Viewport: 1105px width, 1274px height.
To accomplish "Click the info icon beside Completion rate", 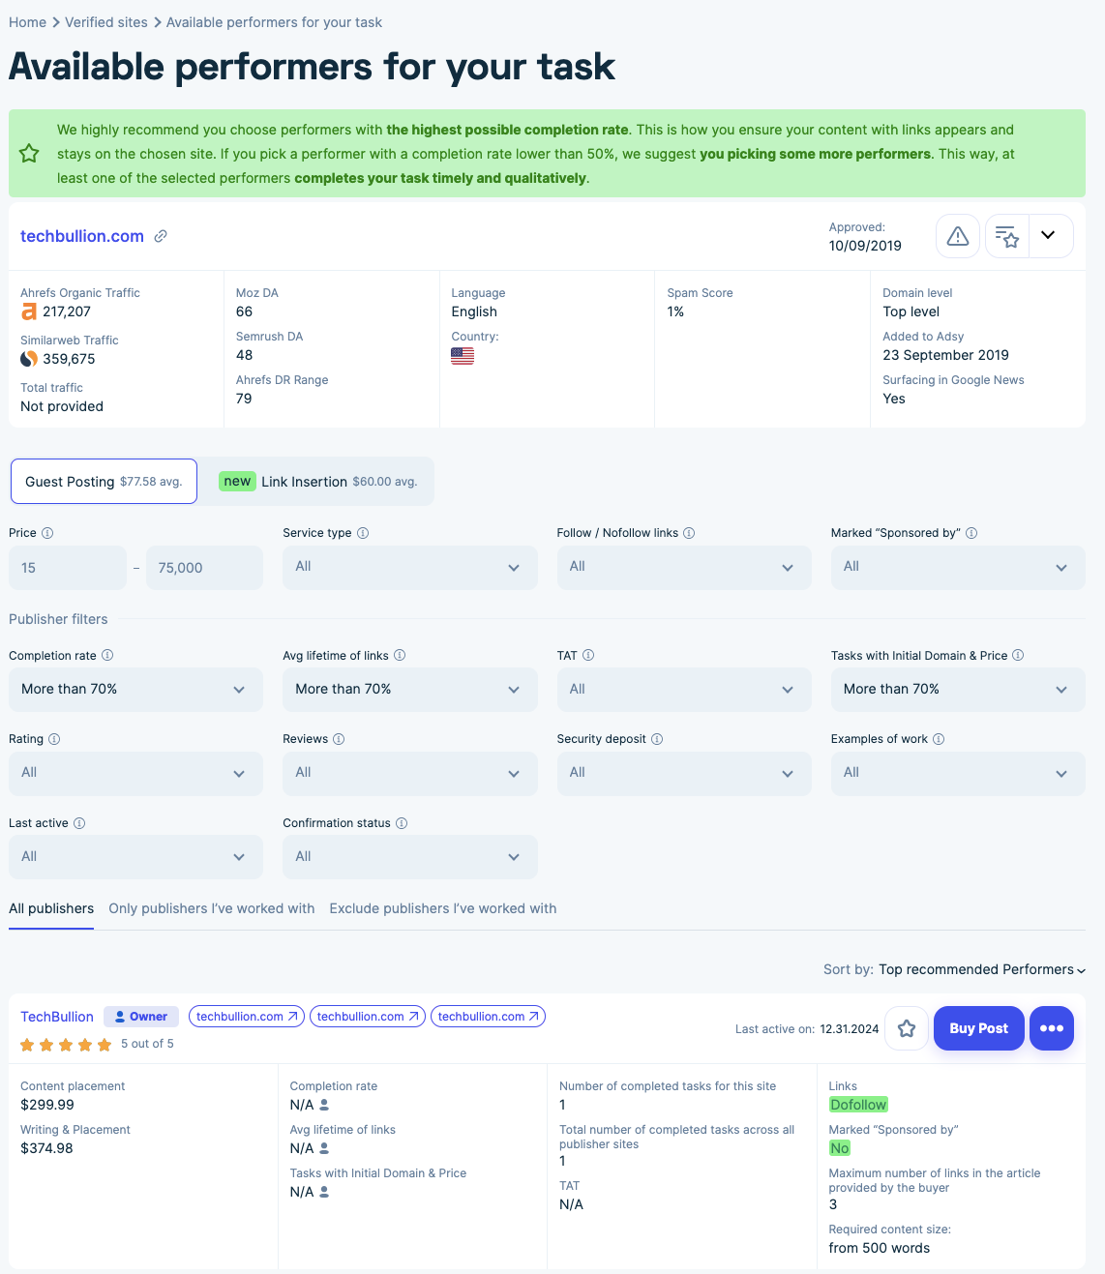I will pos(107,655).
